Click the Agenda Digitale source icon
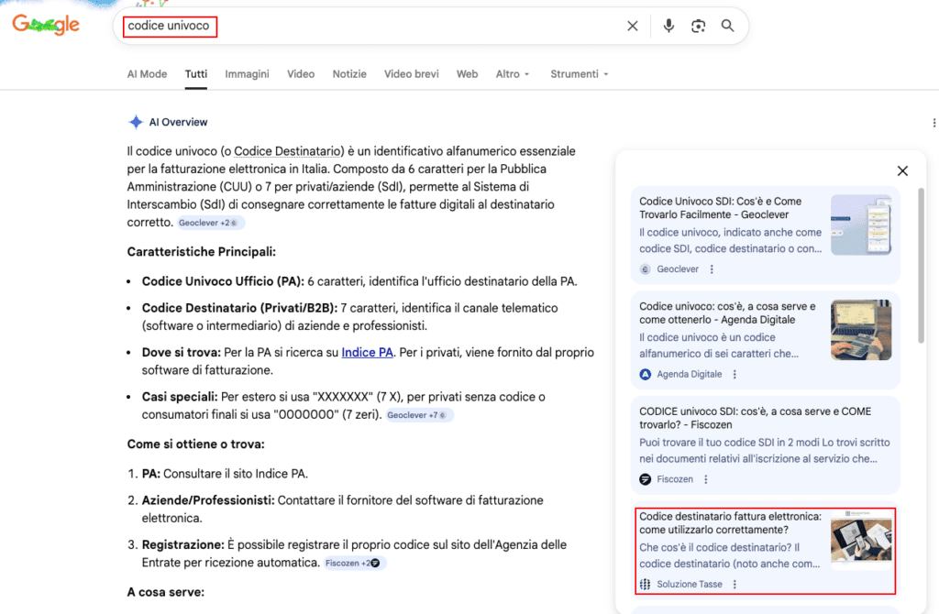 coord(644,374)
